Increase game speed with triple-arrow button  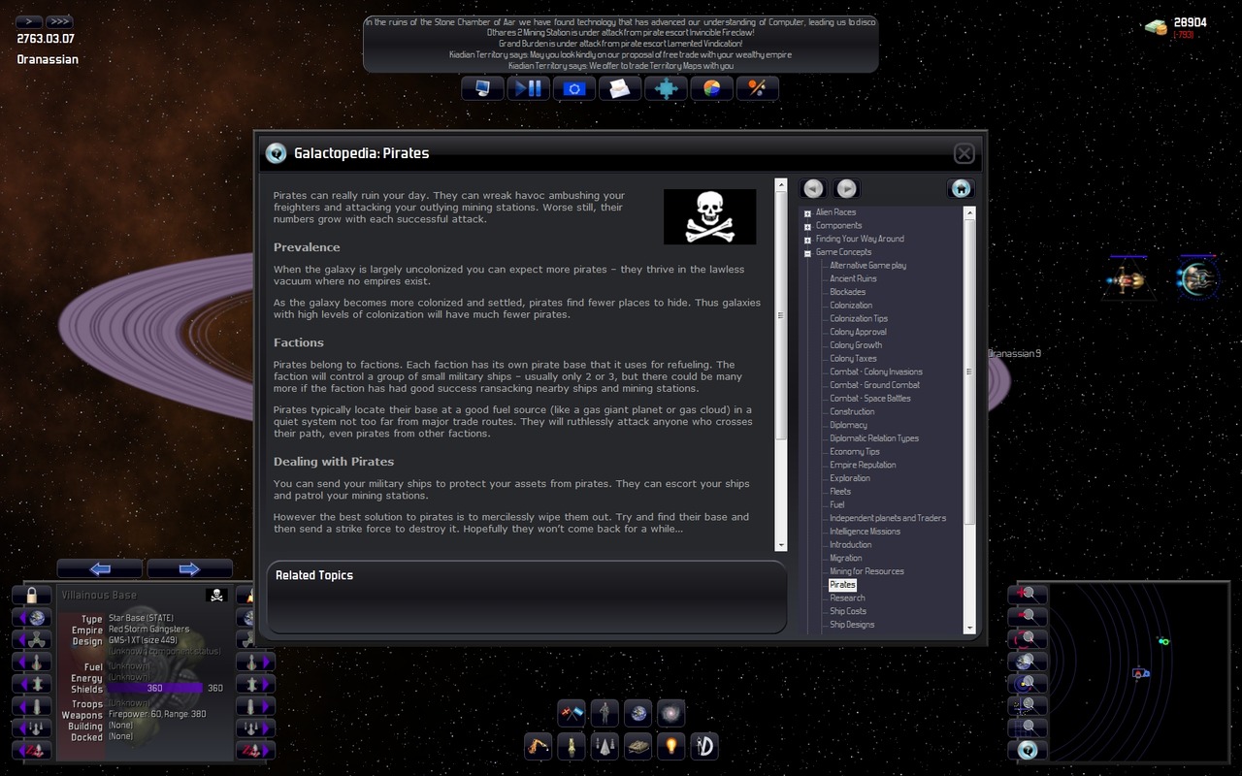58,21
